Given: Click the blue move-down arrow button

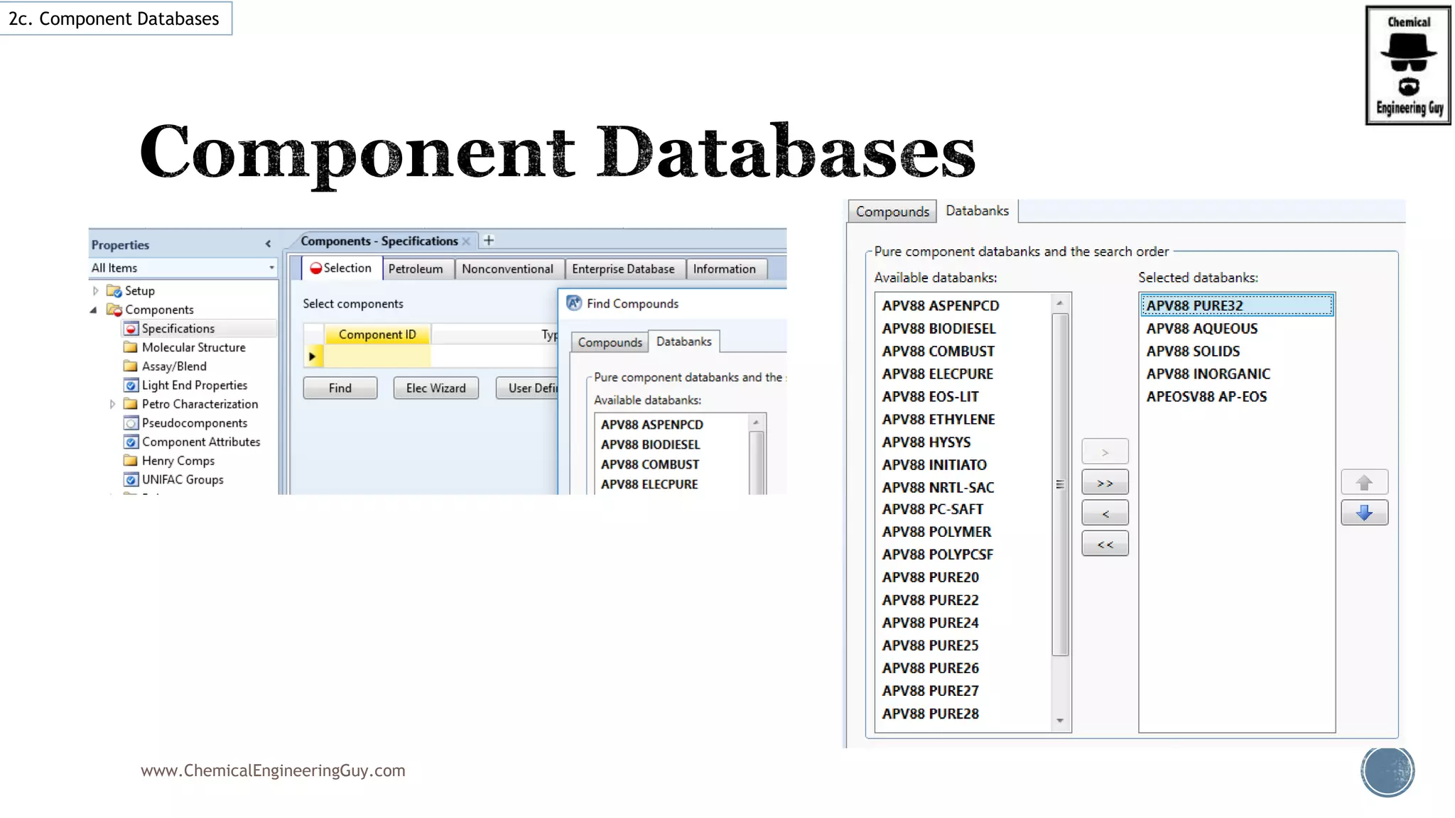Looking at the screenshot, I should [x=1364, y=513].
